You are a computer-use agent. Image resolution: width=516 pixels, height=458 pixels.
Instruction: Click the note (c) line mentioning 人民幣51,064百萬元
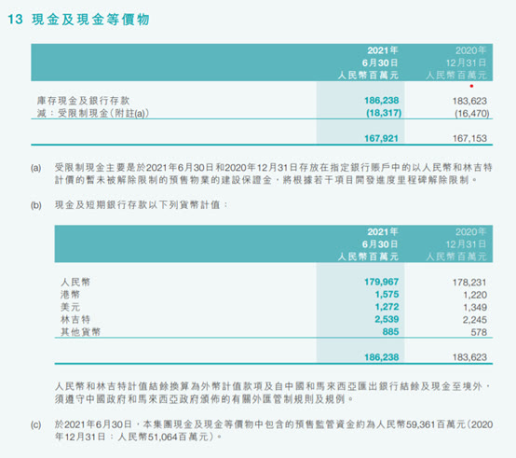tap(138, 437)
